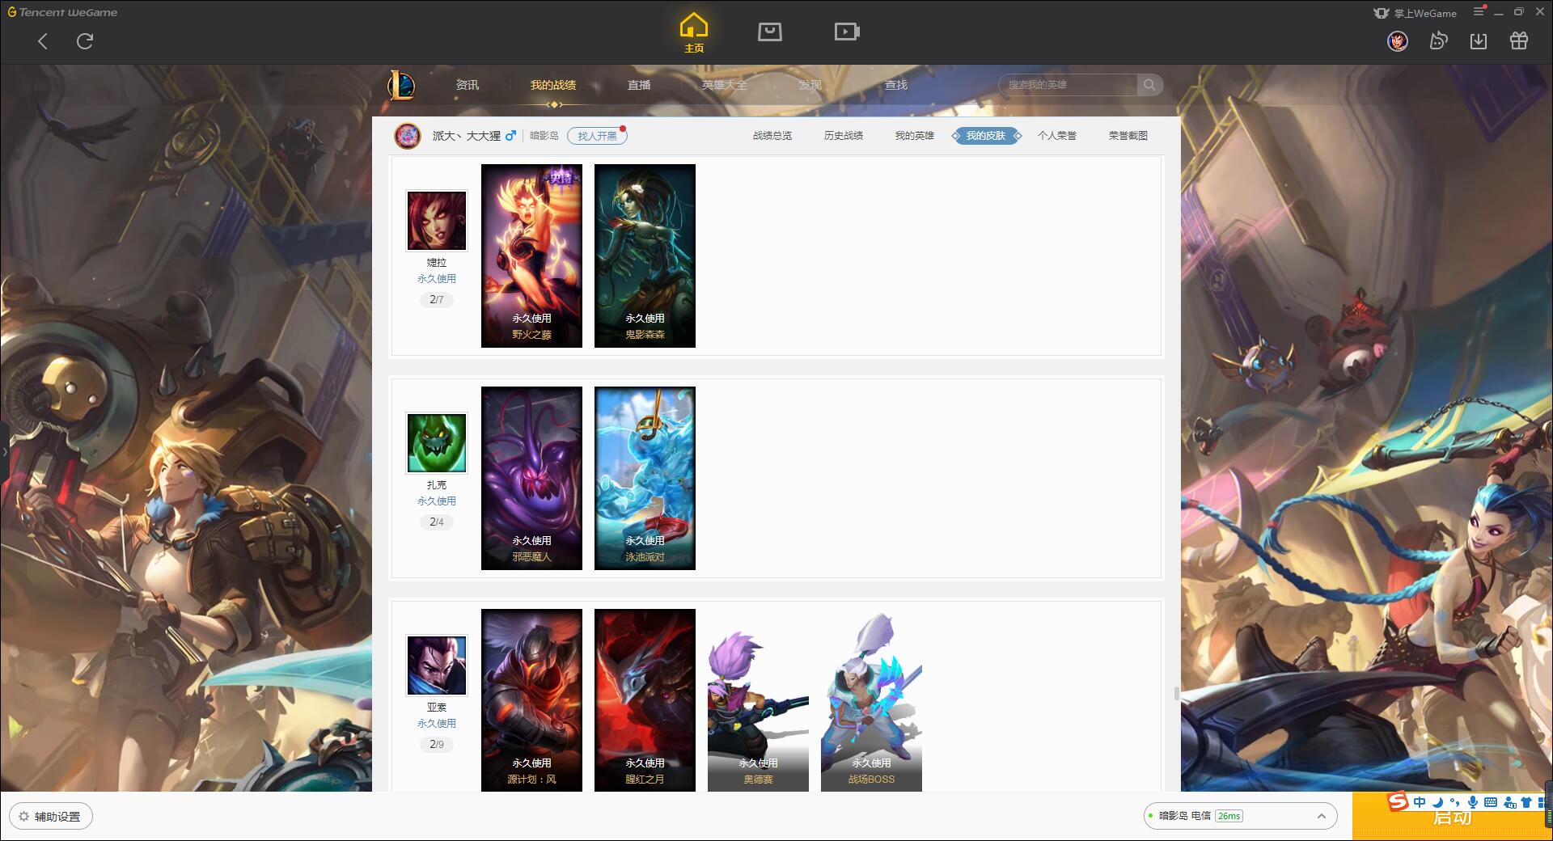
Task: Open 辅助设置 settings button
Action: 51,817
